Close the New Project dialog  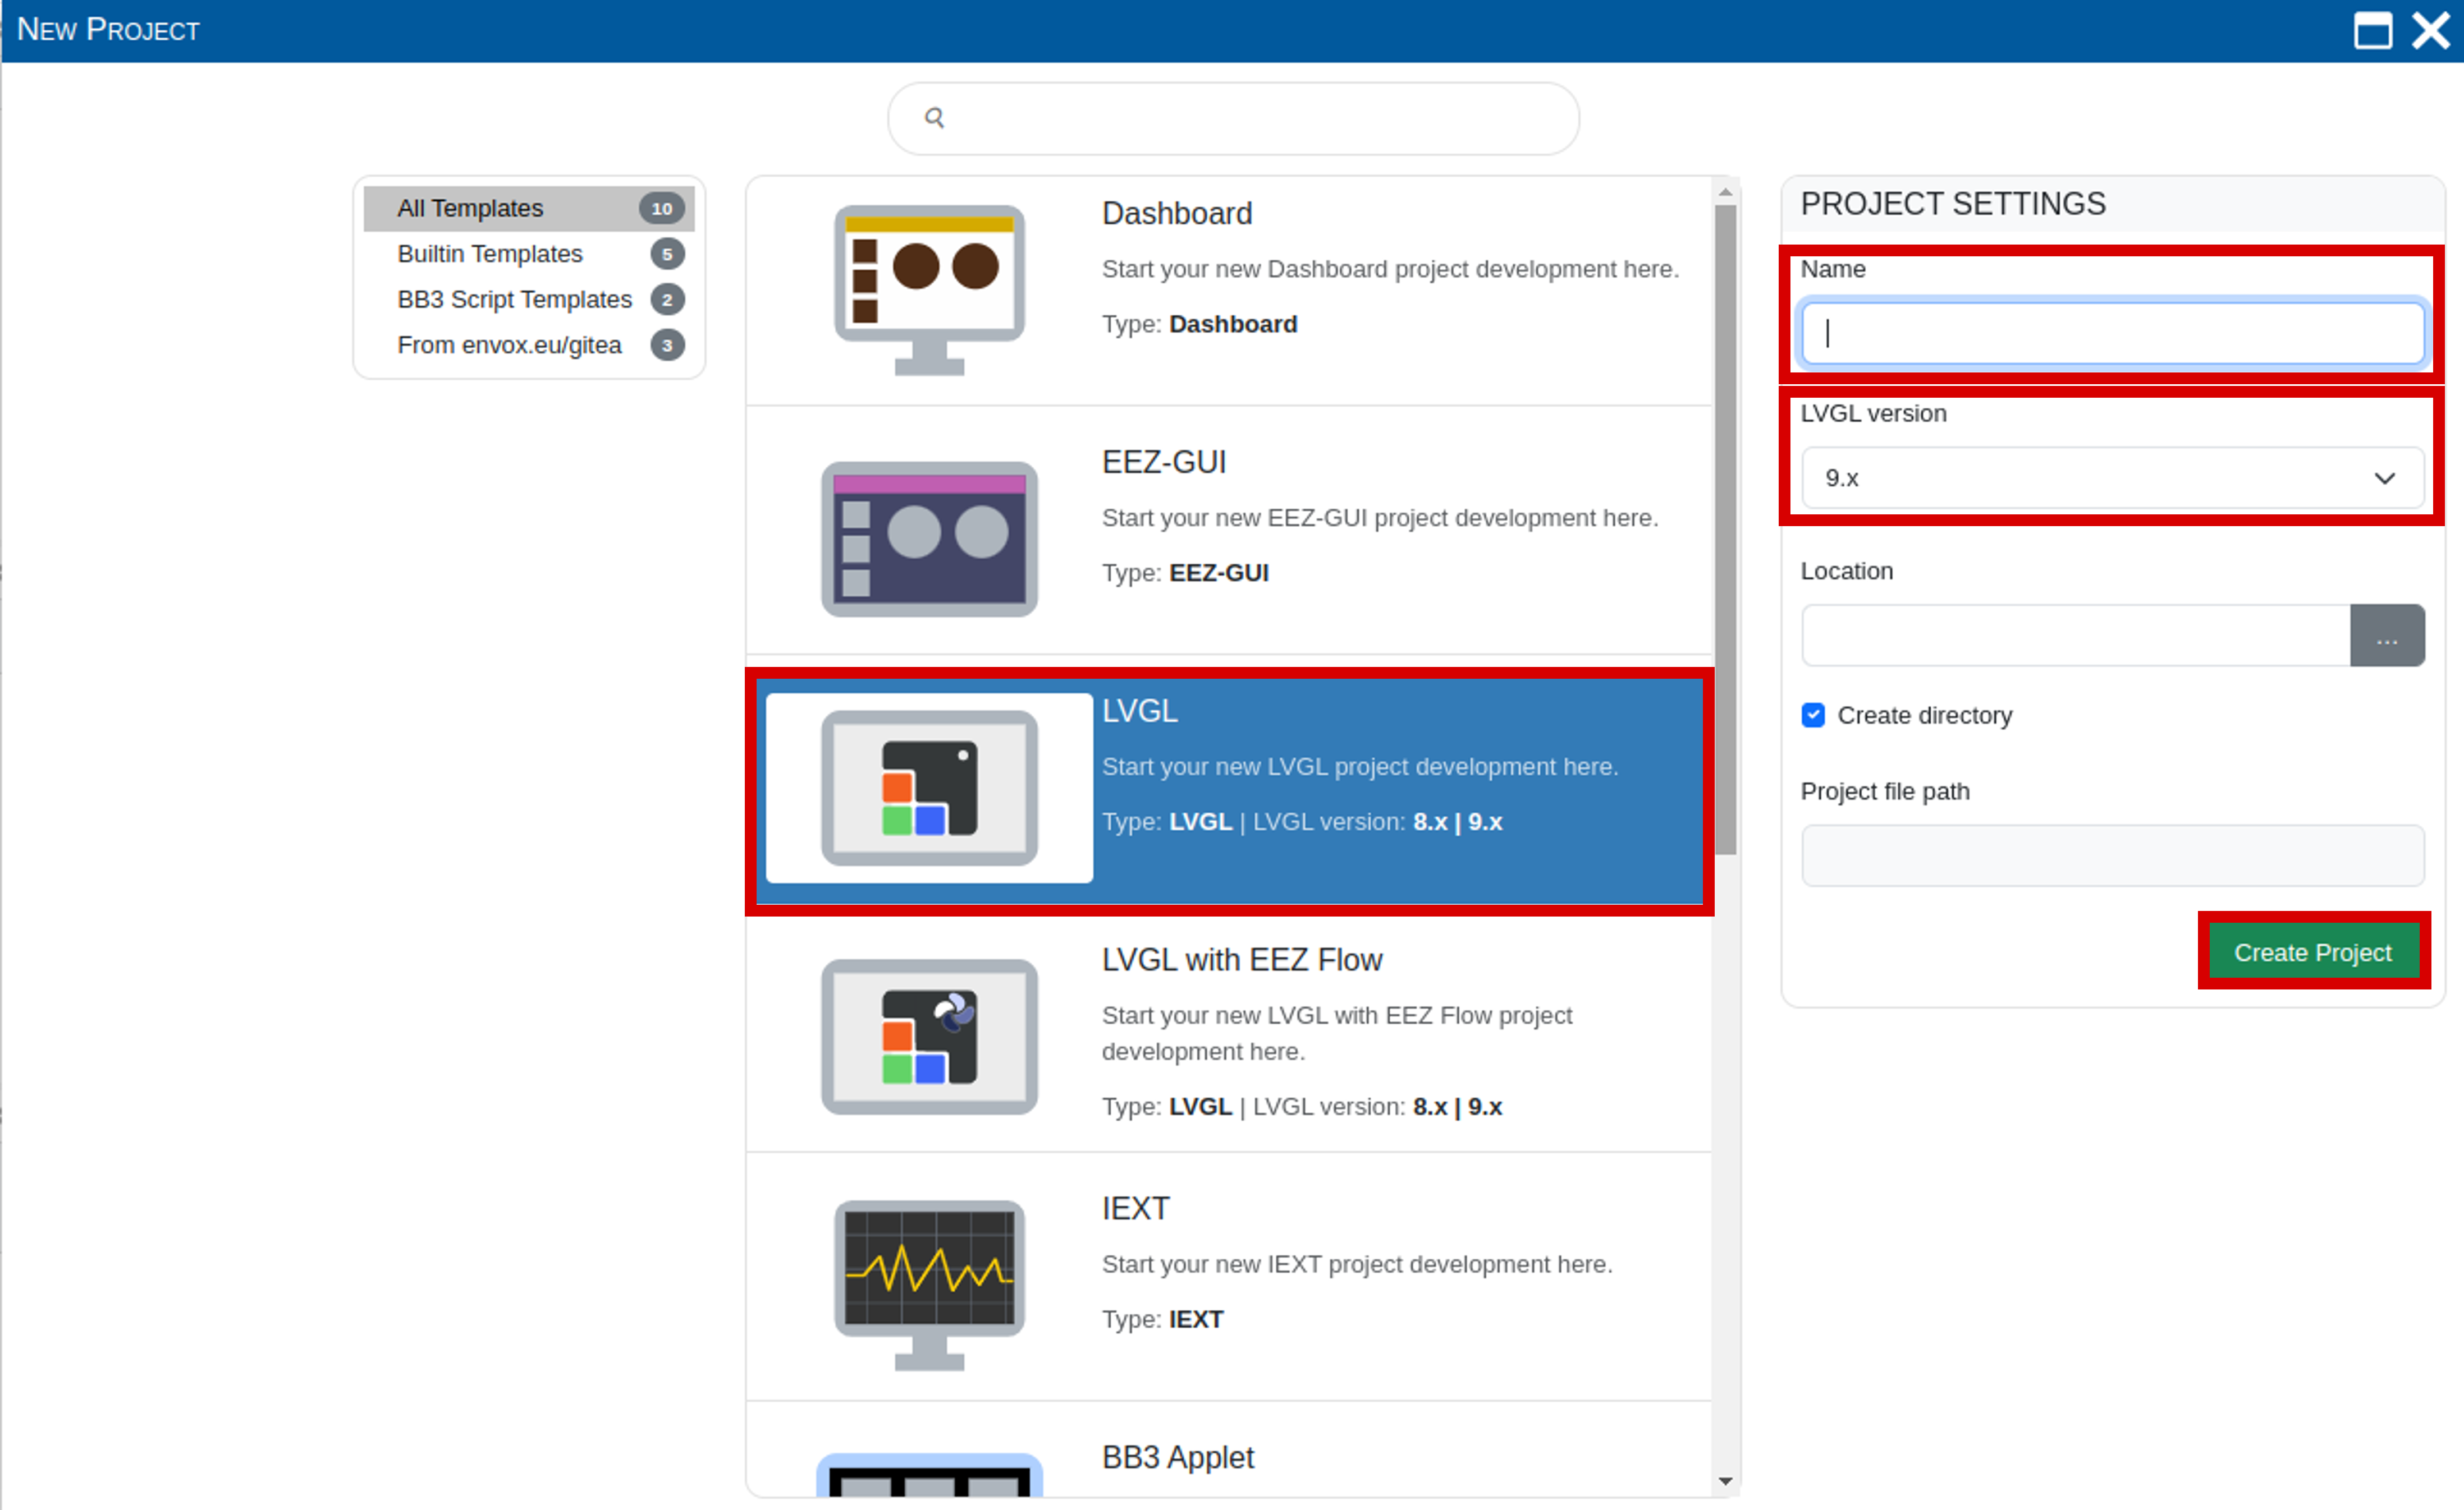pos(2431,30)
